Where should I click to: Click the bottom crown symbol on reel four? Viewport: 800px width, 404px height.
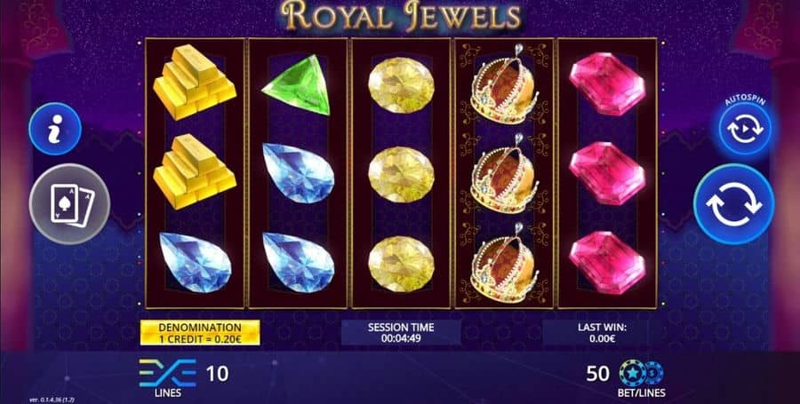point(504,264)
